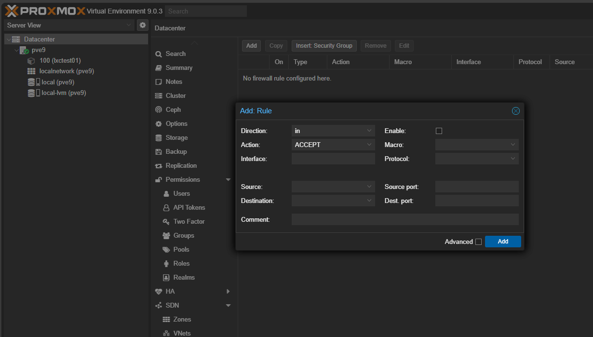Close the Add: Rule dialog
The image size is (593, 337).
click(x=515, y=111)
